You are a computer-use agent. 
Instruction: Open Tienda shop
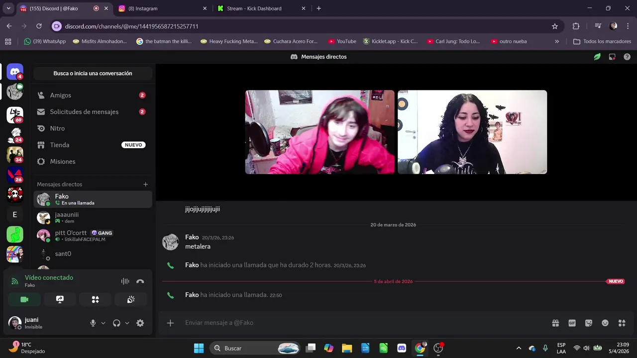click(93, 145)
